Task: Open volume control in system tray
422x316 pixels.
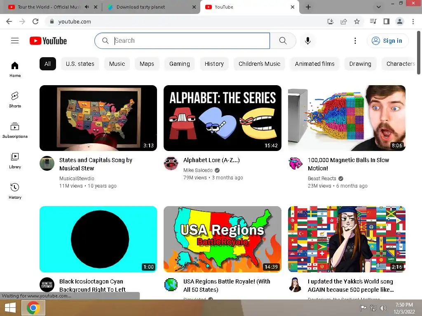Action: (383, 308)
